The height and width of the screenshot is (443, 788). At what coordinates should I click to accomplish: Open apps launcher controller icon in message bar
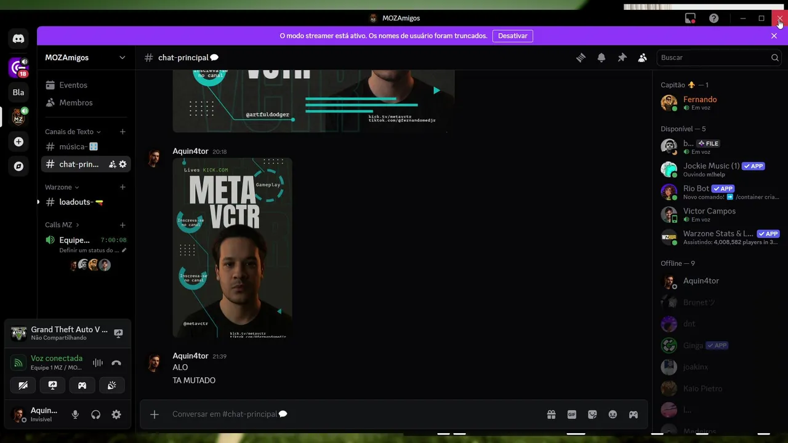tap(633, 414)
